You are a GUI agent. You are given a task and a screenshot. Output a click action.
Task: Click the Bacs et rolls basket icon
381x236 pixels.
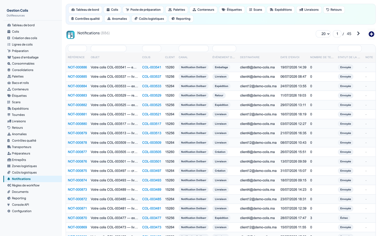tap(9, 83)
